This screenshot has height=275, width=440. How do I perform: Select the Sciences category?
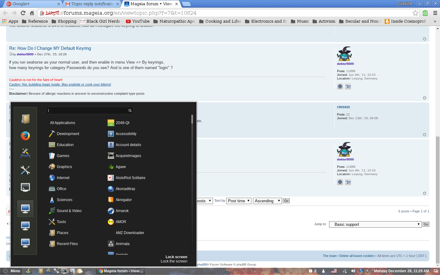coord(61,200)
